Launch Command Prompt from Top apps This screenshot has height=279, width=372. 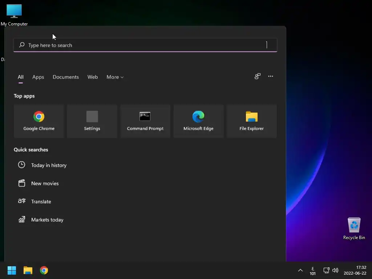[x=145, y=121]
